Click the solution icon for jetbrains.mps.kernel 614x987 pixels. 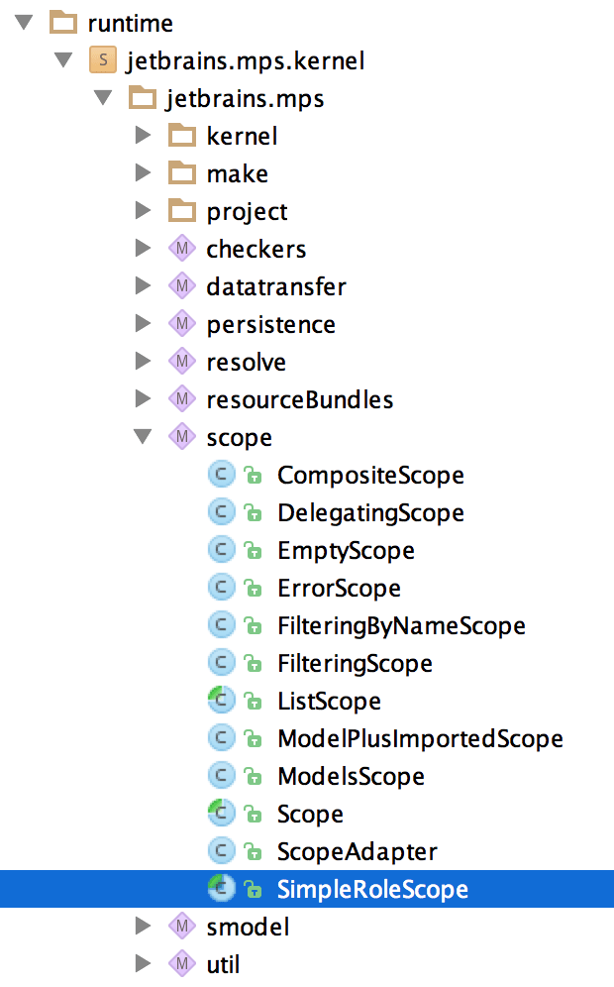pyautogui.click(x=103, y=60)
